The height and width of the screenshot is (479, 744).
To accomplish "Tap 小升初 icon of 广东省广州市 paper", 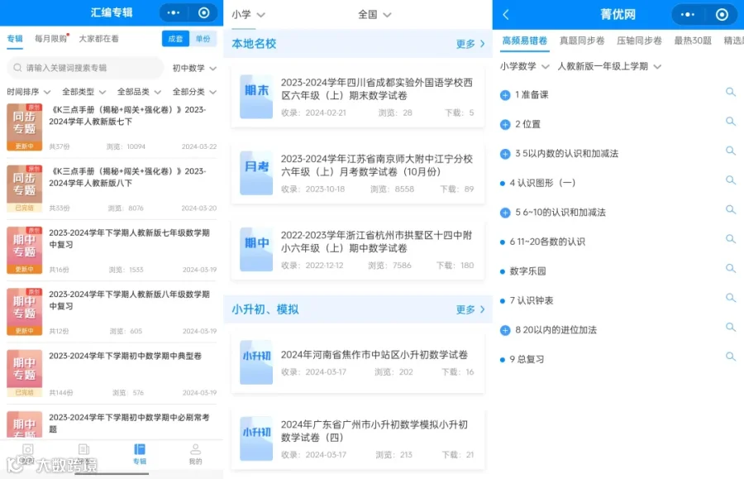I will point(256,438).
